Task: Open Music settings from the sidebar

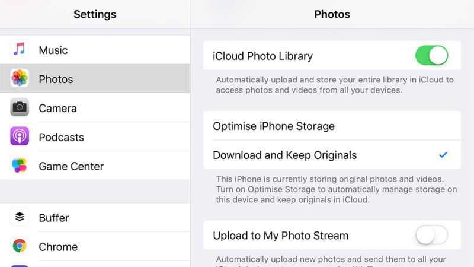Action: [x=53, y=50]
